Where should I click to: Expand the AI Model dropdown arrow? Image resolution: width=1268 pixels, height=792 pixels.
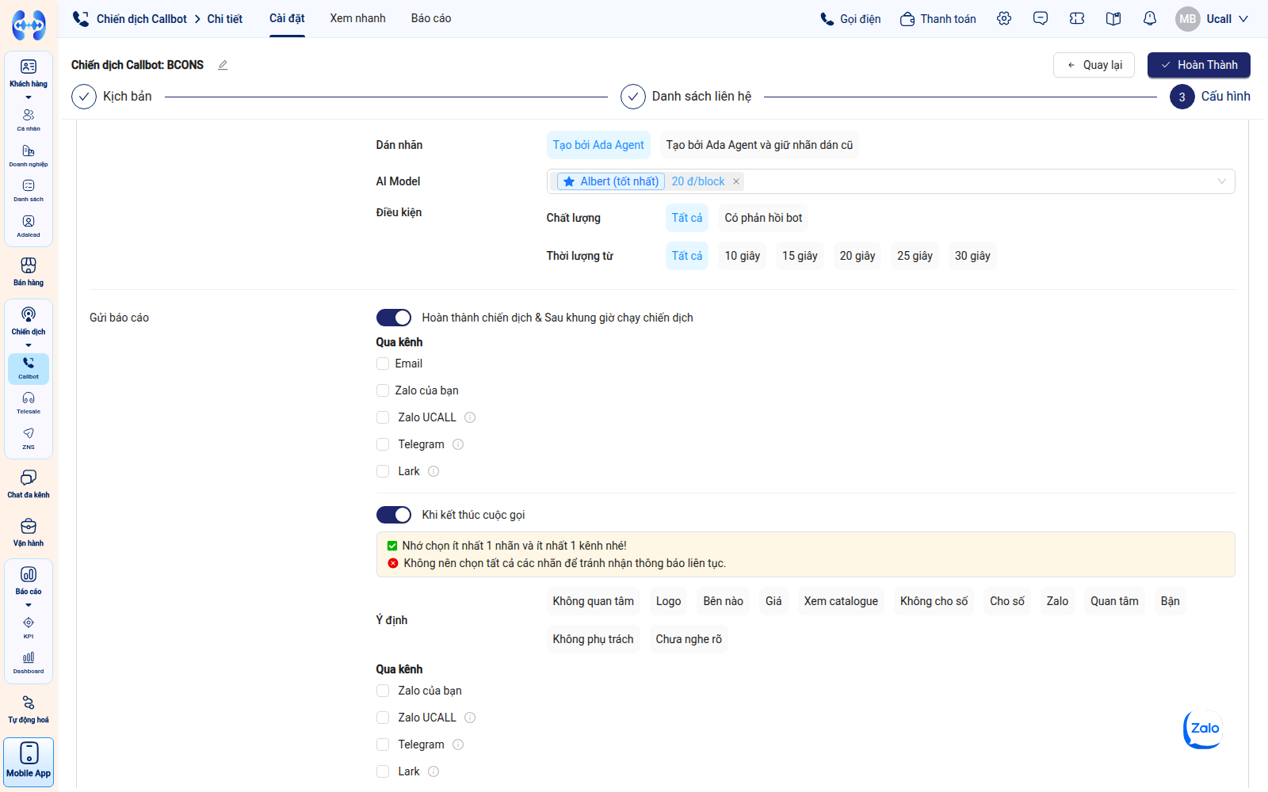pyautogui.click(x=1222, y=181)
